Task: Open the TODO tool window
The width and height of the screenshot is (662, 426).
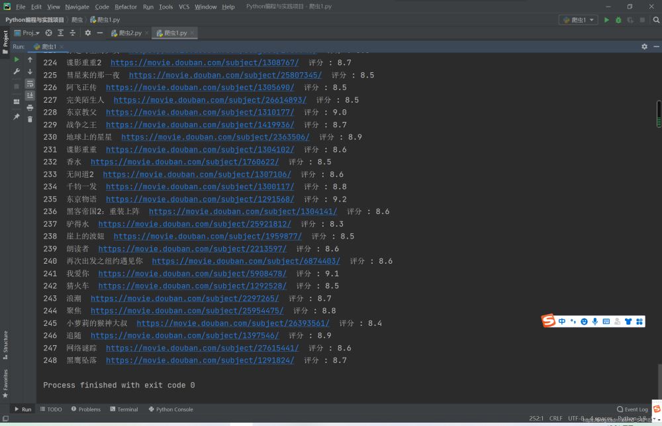Action: click(51, 409)
